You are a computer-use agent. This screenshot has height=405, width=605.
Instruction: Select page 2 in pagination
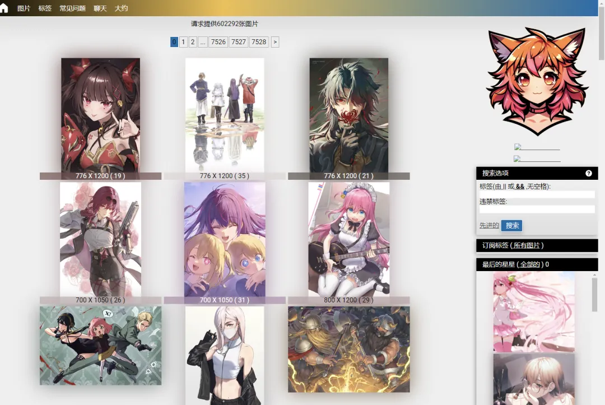click(193, 42)
